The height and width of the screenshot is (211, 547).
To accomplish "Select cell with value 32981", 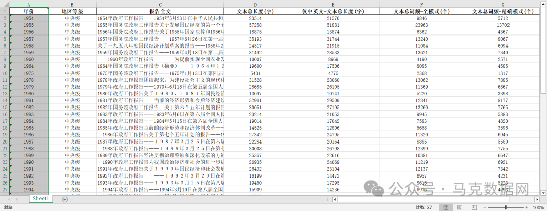I will coord(255,100).
